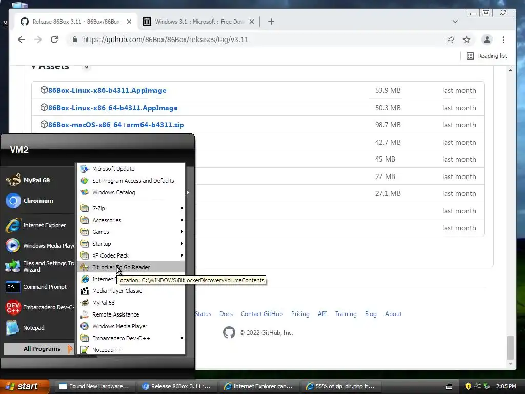Open Remote Assistance icon
525x394 pixels.
click(85, 314)
